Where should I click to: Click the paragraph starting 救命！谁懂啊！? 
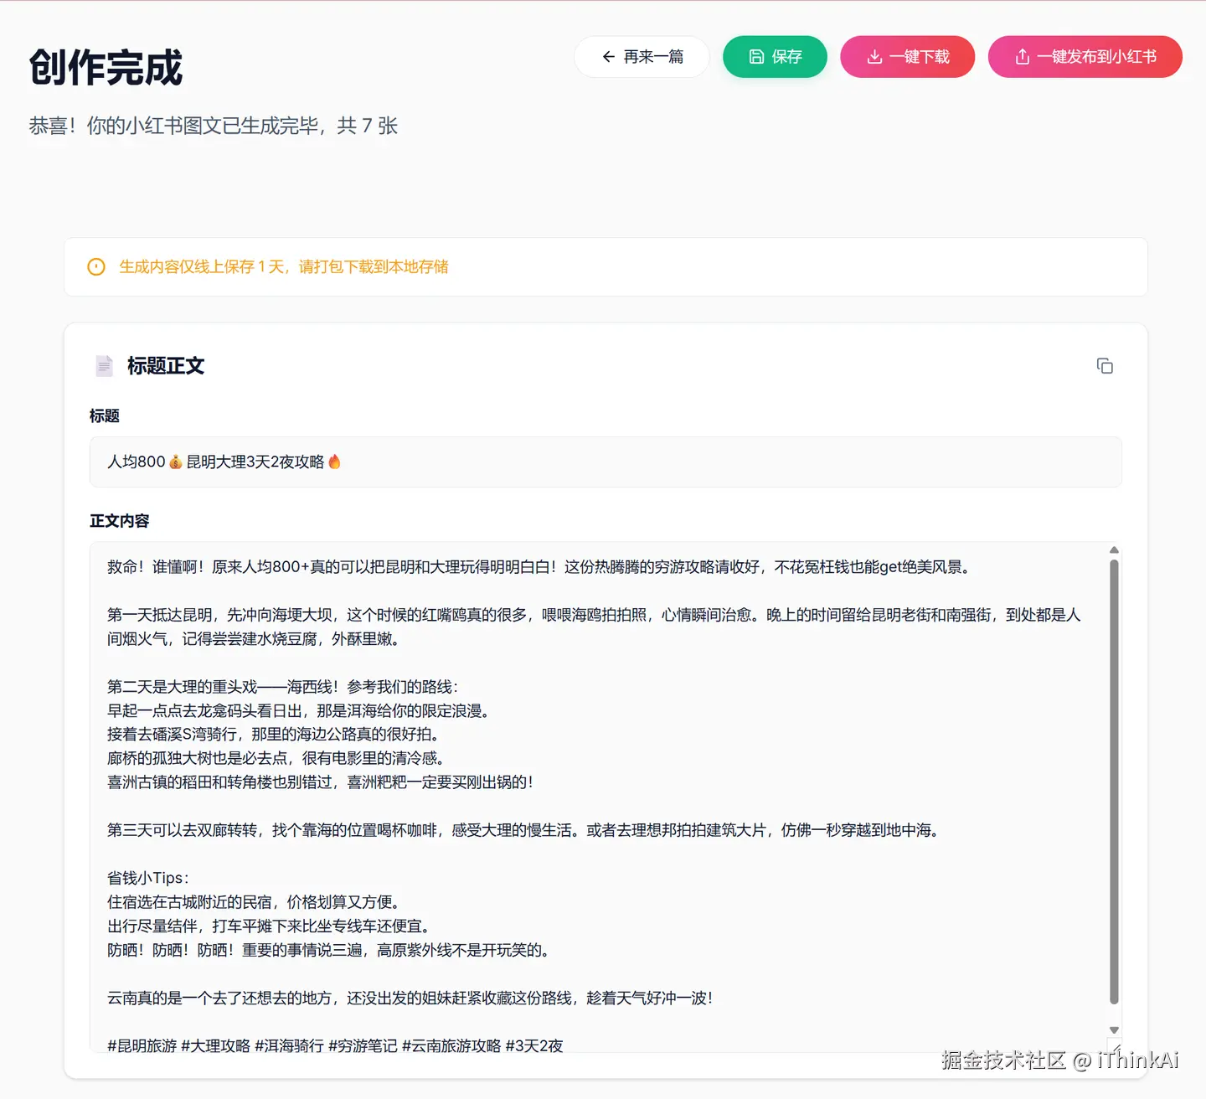pos(539,567)
